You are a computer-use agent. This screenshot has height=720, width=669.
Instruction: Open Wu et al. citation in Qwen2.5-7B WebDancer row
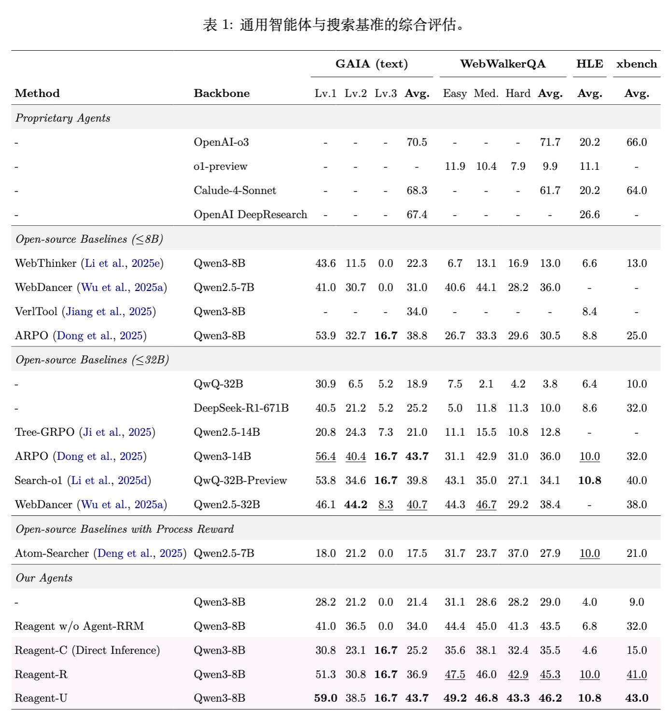tap(122, 288)
